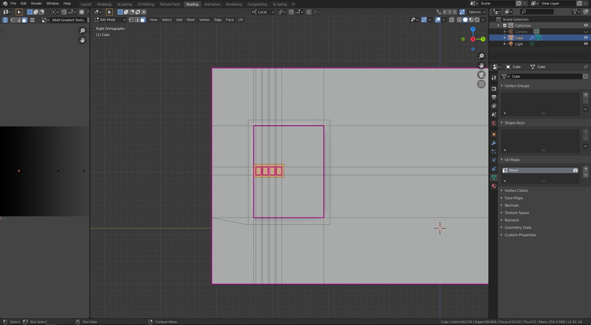Image resolution: width=591 pixels, height=325 pixels.
Task: Open the Physics properties tab
Action: pos(494,160)
